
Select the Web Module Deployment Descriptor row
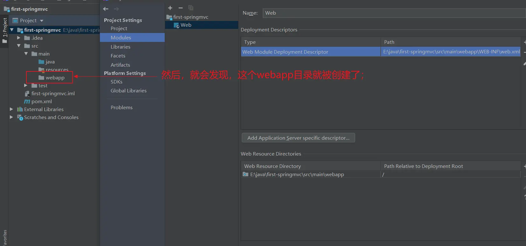311,52
